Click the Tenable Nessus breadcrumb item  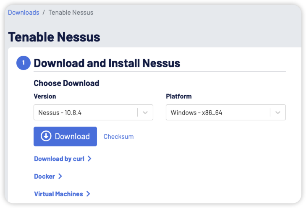point(71,13)
